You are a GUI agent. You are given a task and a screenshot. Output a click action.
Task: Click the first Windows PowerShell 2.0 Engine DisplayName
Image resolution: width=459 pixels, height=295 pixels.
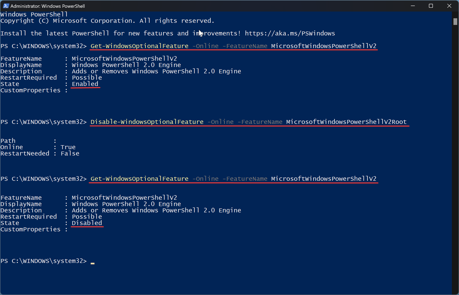coord(126,65)
